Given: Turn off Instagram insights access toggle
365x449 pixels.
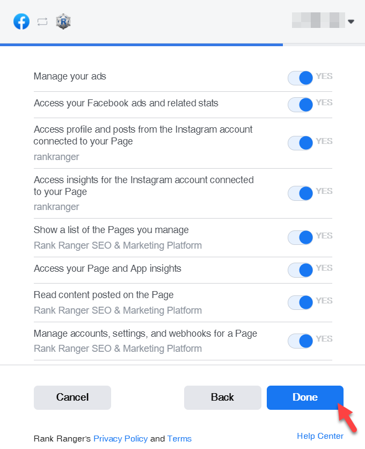Looking at the screenshot, I should click(x=301, y=193).
